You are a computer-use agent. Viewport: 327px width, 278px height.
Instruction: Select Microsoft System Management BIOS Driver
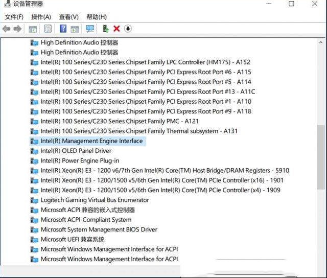click(99, 229)
